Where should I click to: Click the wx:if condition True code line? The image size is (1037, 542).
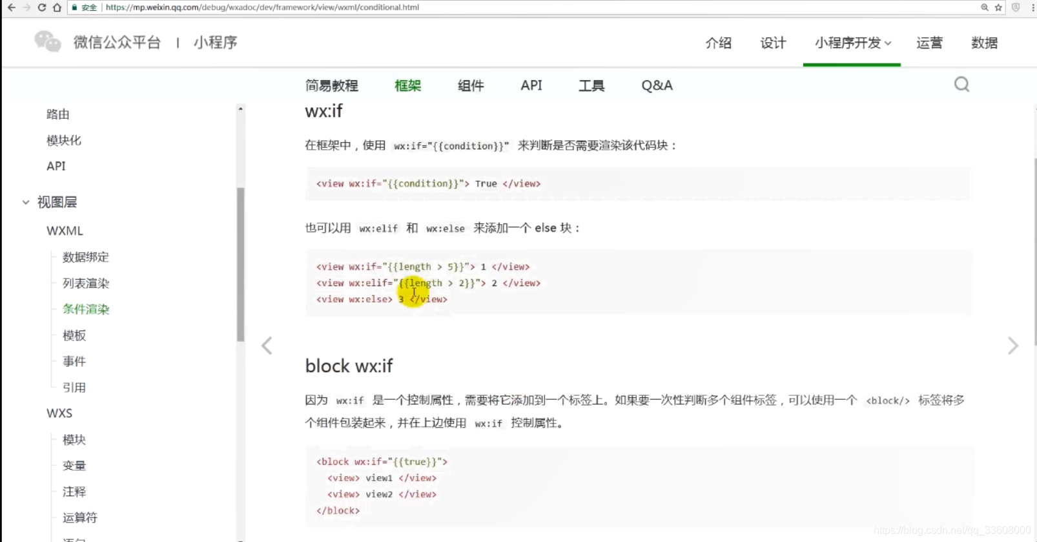pyautogui.click(x=428, y=183)
